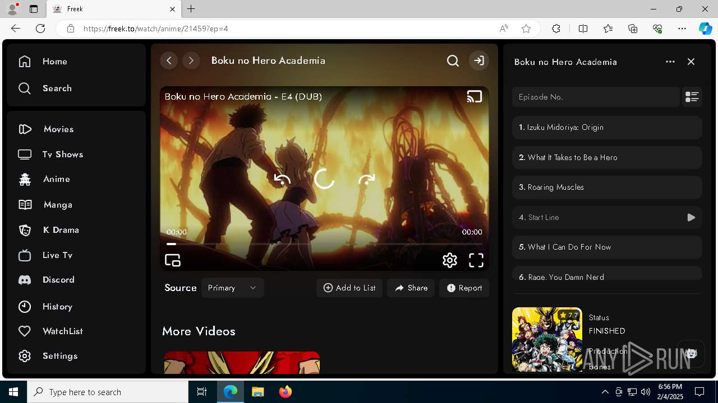Open Windows Start menu
This screenshot has height=403, width=718.
click(x=13, y=392)
